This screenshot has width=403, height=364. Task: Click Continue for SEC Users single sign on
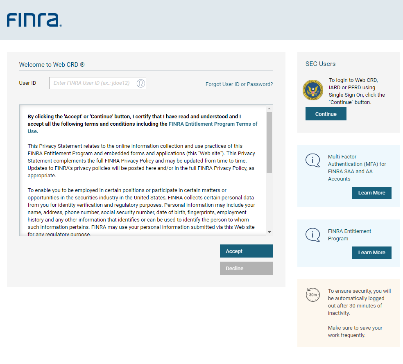(x=326, y=114)
